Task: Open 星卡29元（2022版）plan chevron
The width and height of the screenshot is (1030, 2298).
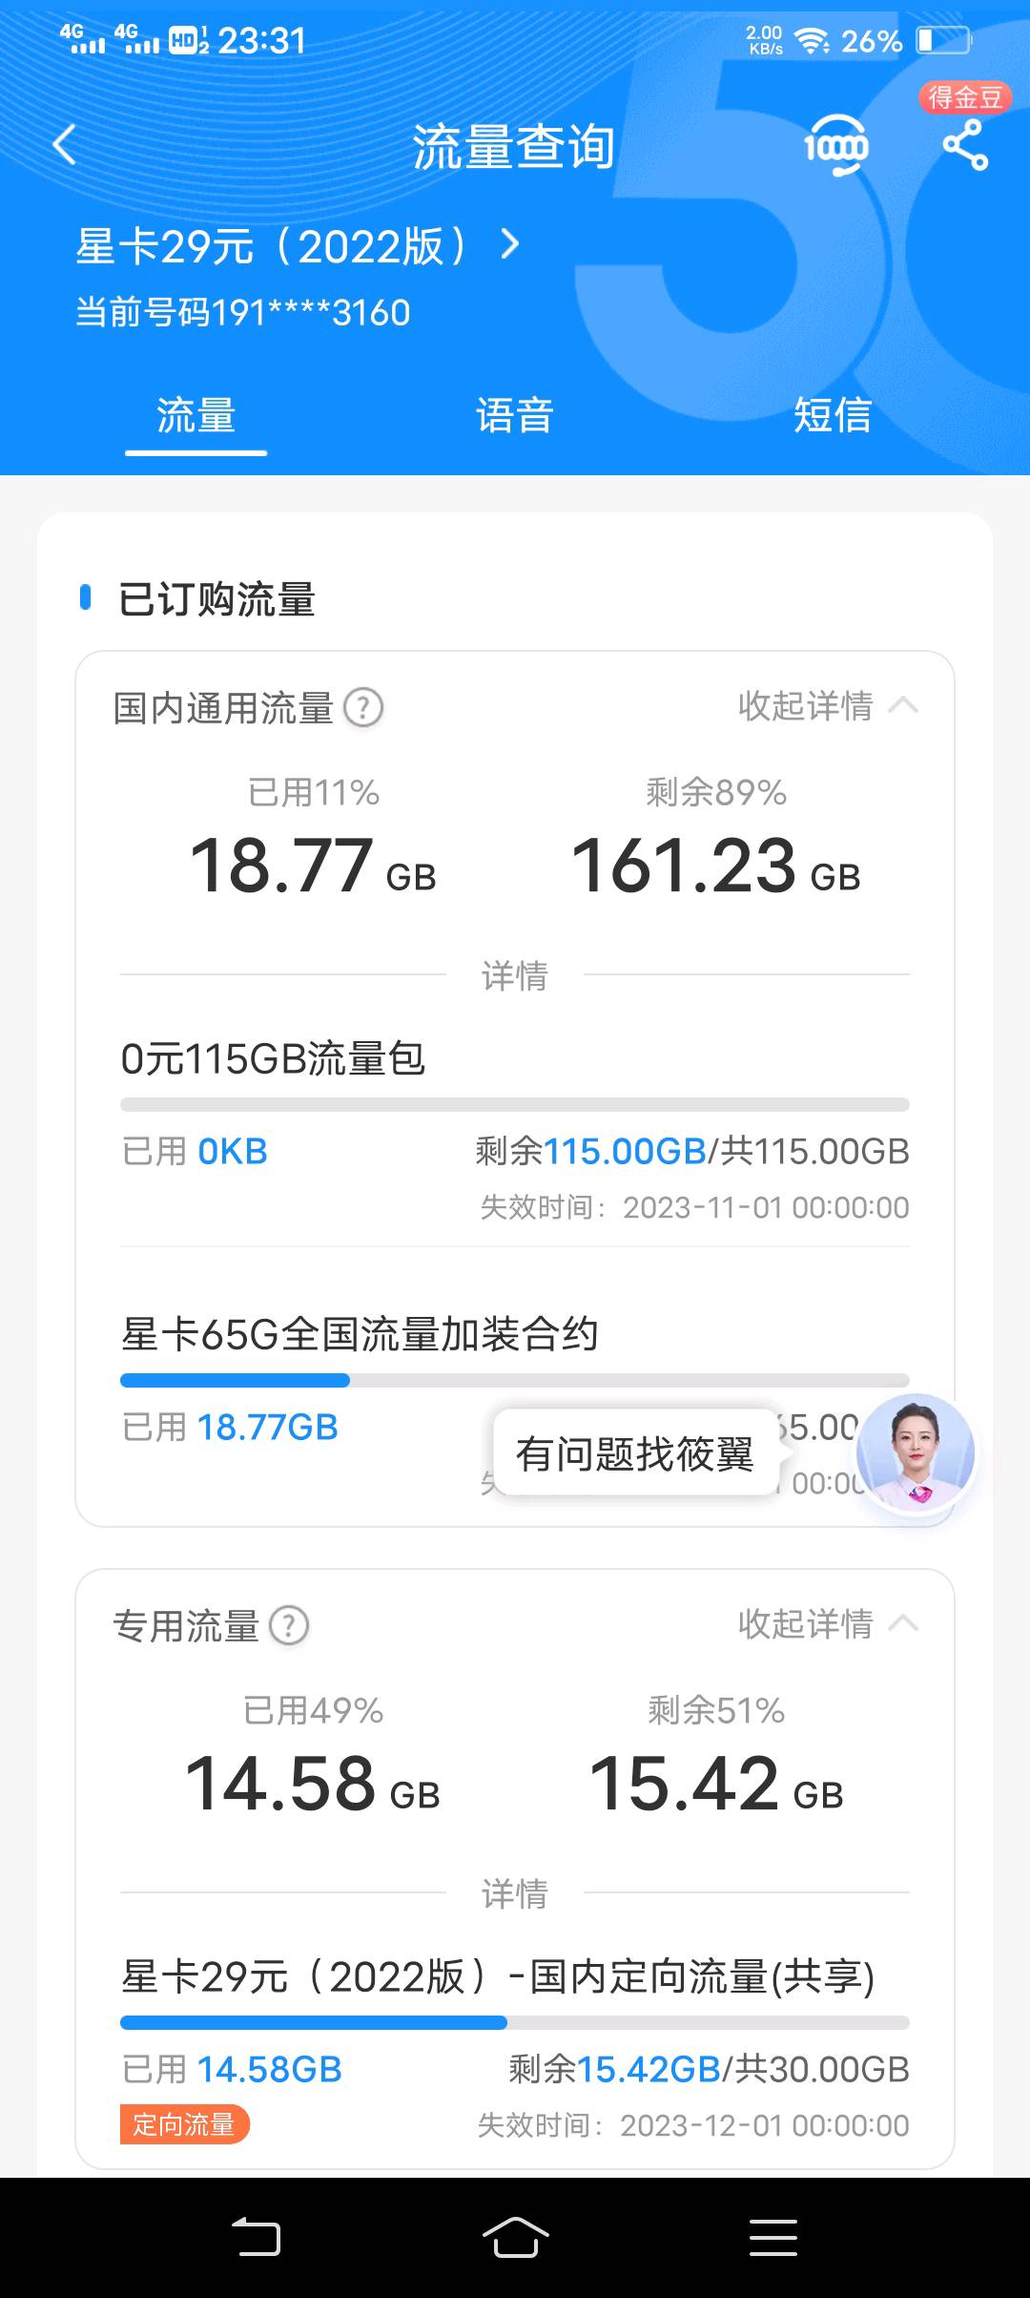Action: 511,245
